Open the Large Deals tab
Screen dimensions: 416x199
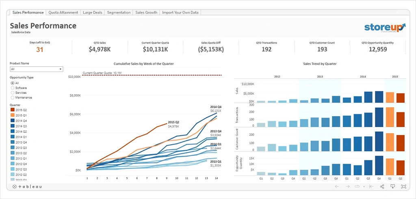click(93, 13)
